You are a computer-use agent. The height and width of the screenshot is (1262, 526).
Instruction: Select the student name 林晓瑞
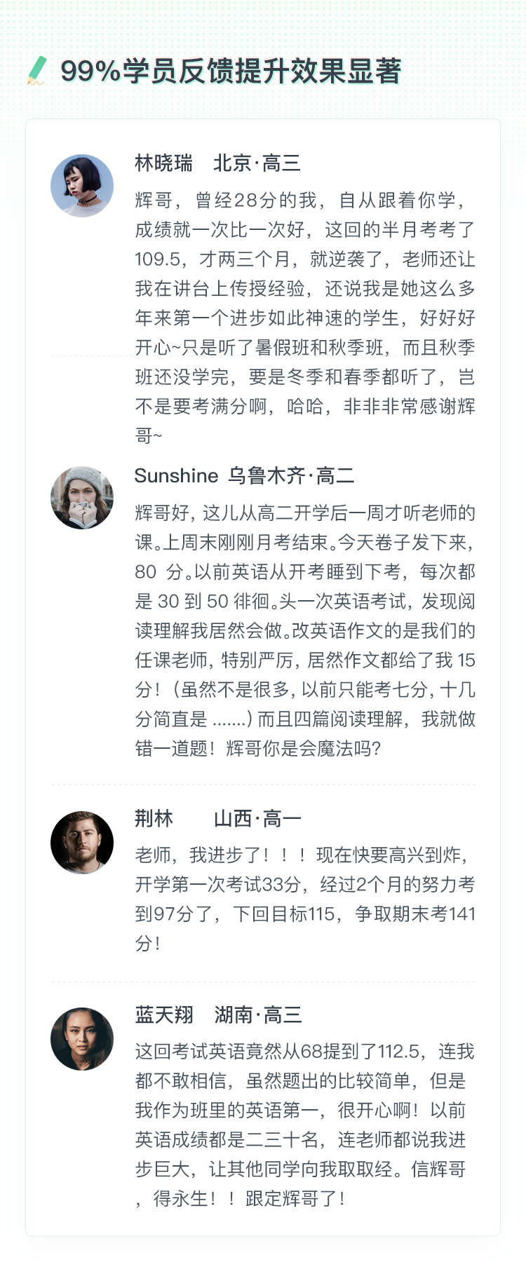click(163, 163)
